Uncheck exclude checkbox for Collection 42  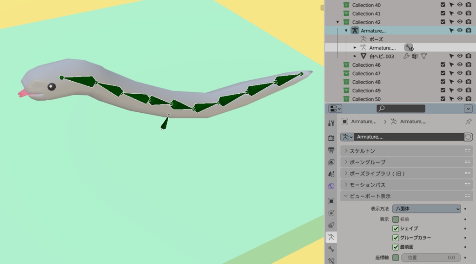443,22
